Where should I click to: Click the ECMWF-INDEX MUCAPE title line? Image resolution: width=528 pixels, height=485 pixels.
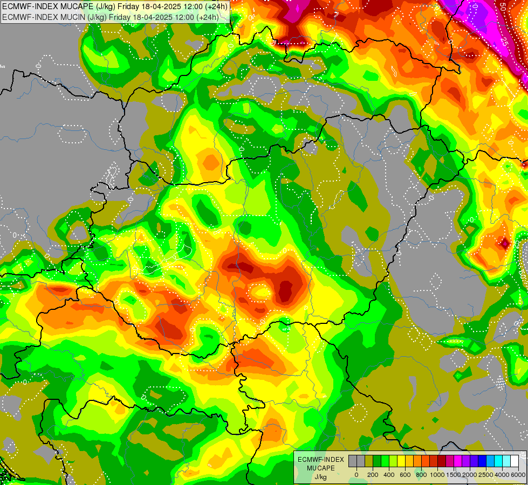pos(115,6)
